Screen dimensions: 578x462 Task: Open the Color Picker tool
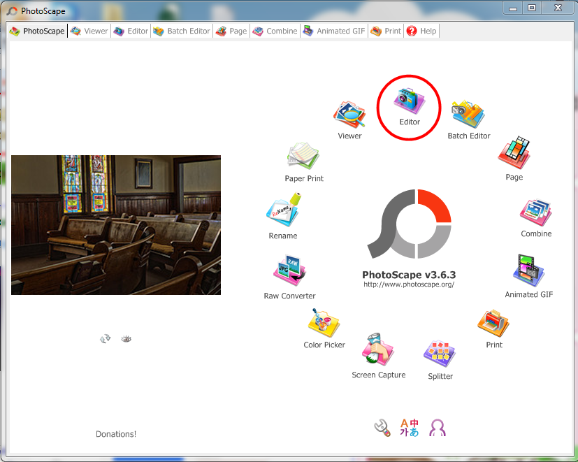[x=324, y=324]
